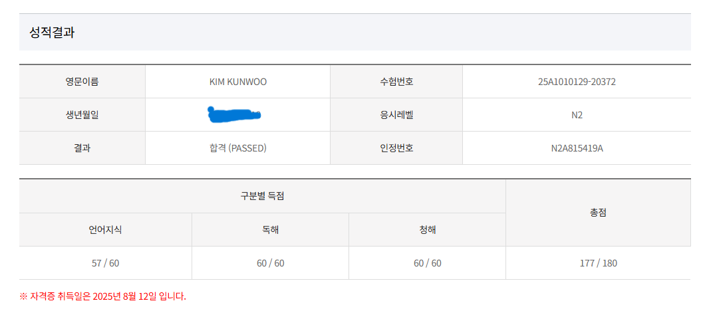Click the 구분별 득점 column header
Screen dimensions: 707x309
pos(262,196)
